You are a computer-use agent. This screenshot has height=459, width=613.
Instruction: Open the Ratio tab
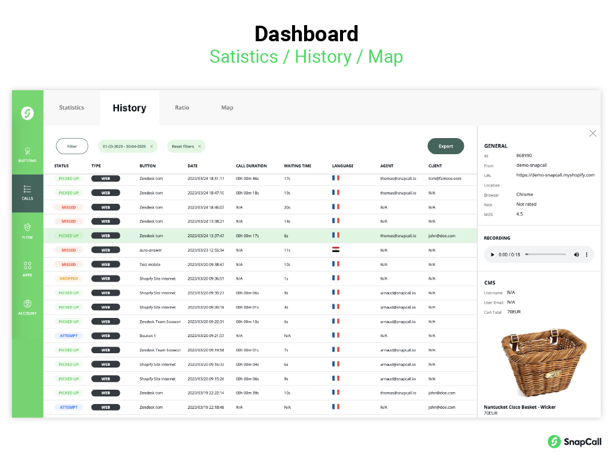182,108
